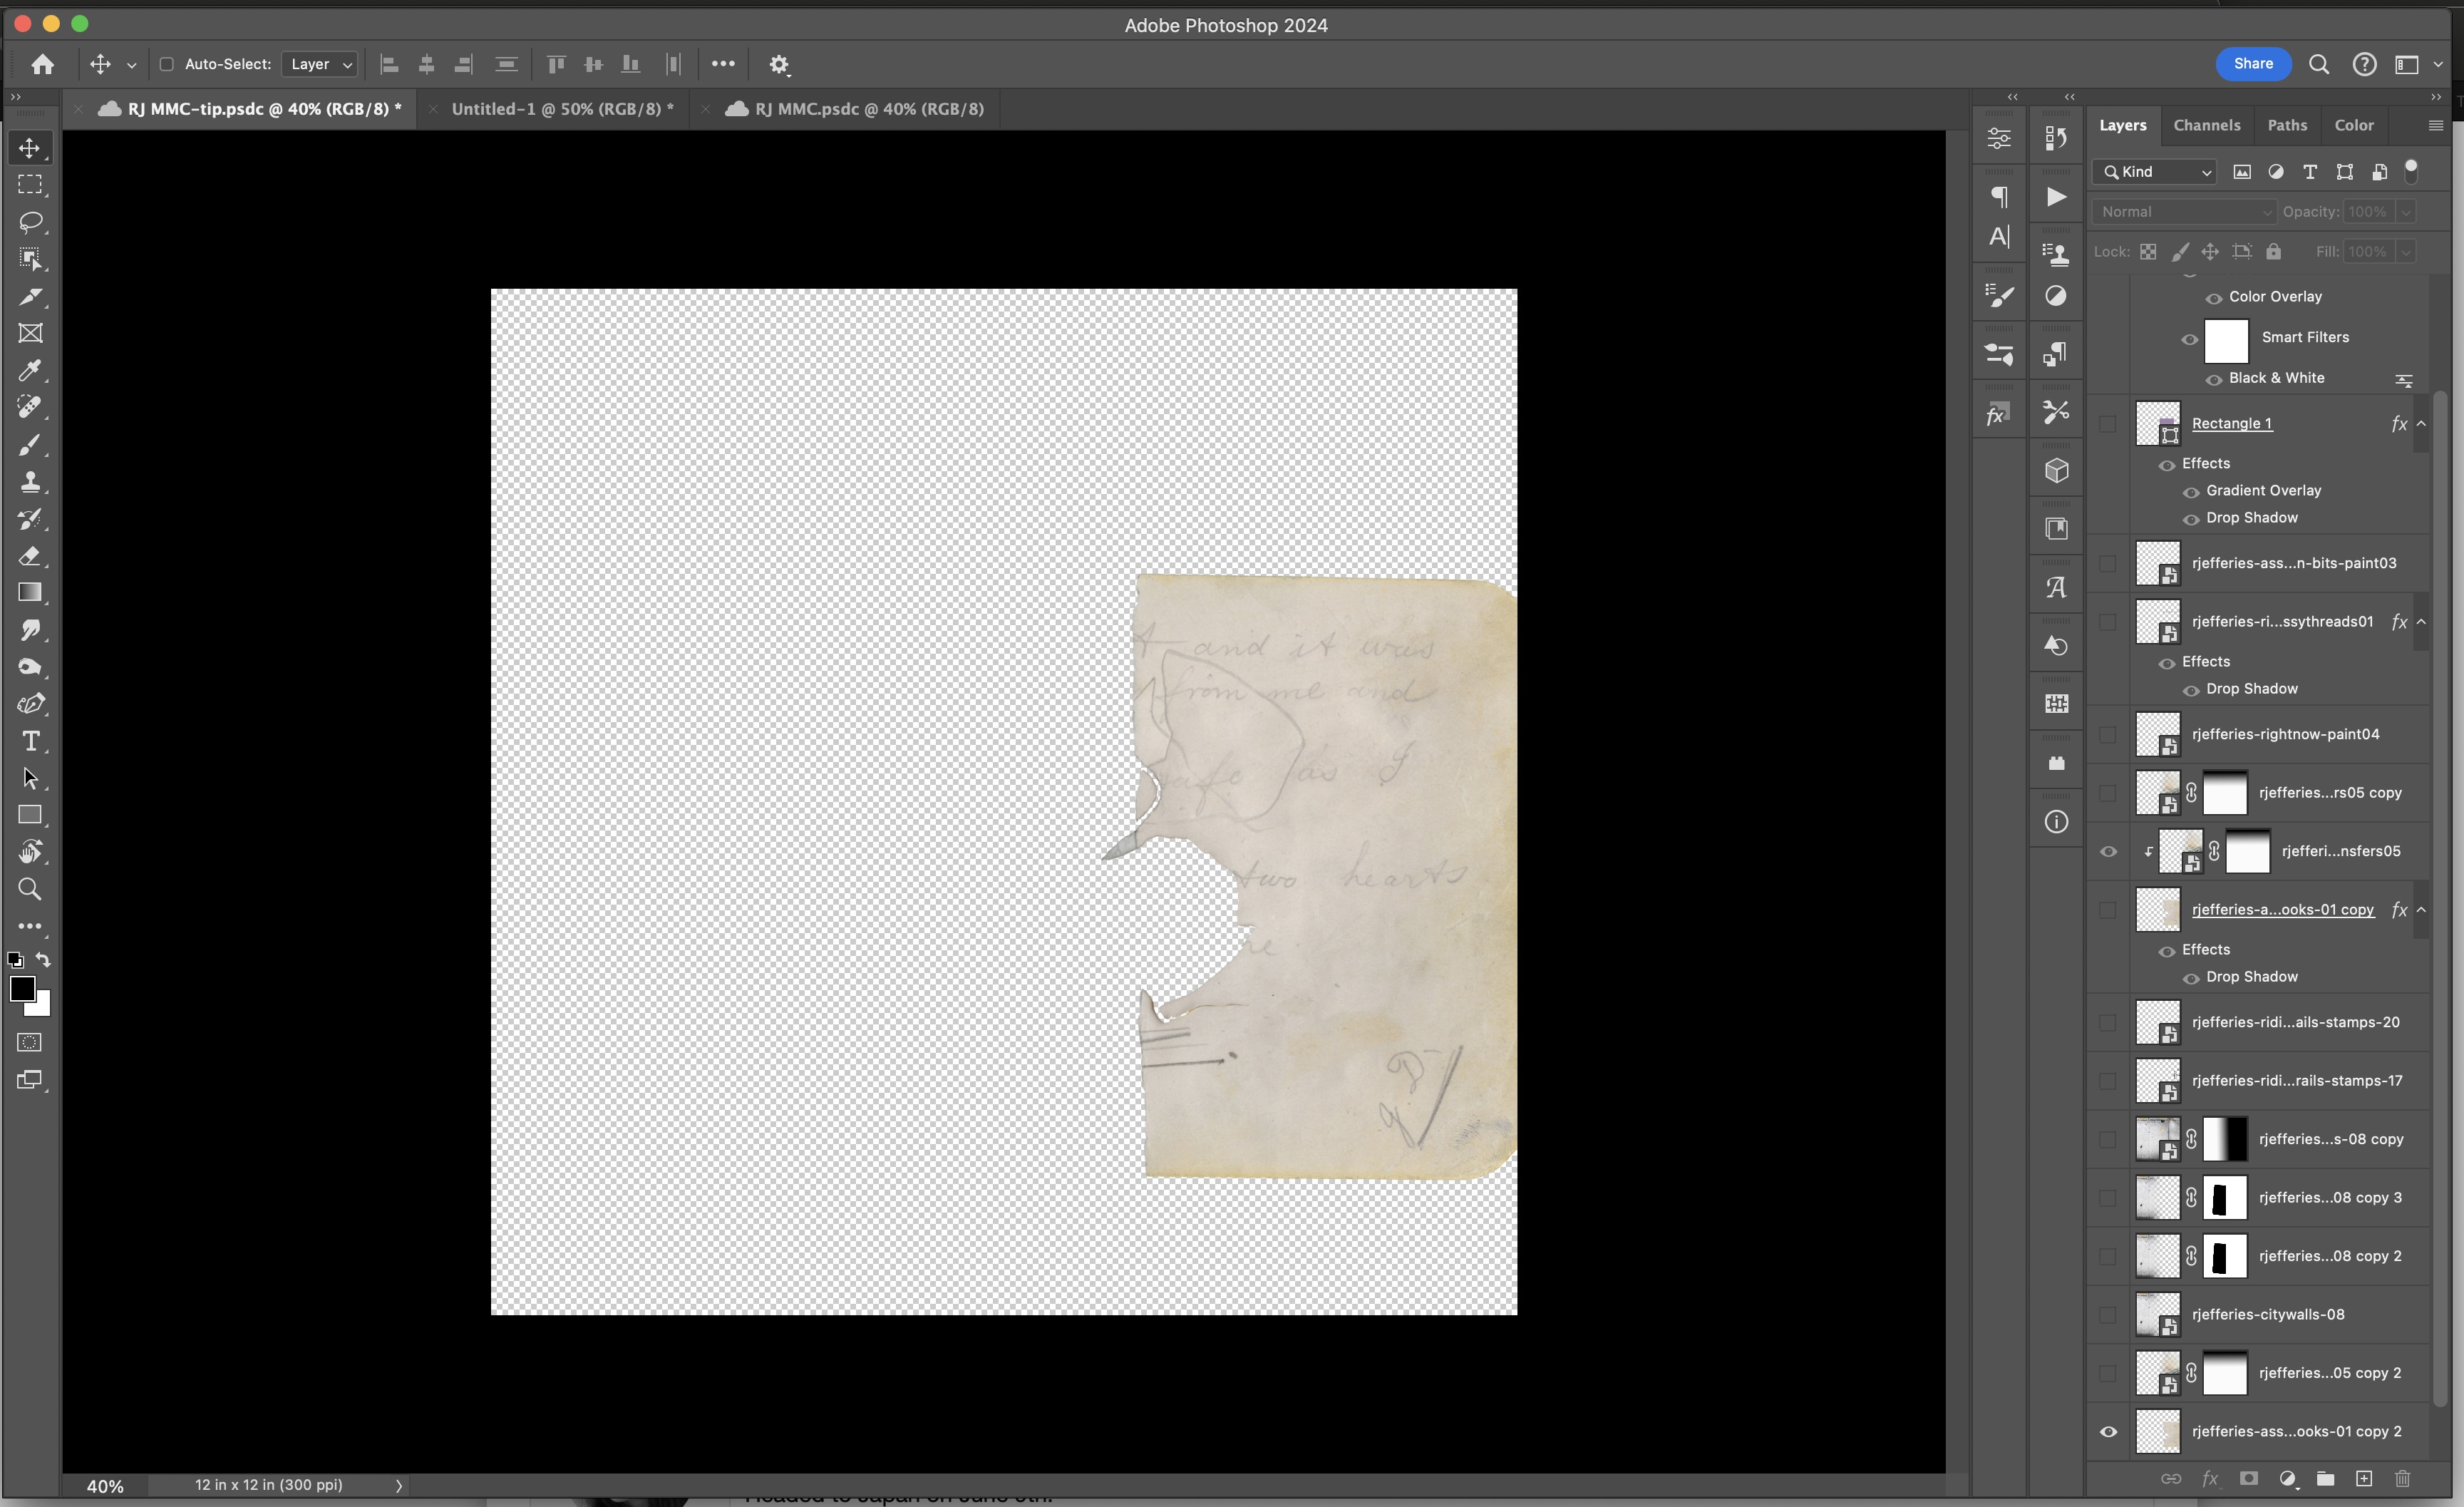Switch to the Channels tab
This screenshot has height=1507, width=2464.
(x=2206, y=125)
